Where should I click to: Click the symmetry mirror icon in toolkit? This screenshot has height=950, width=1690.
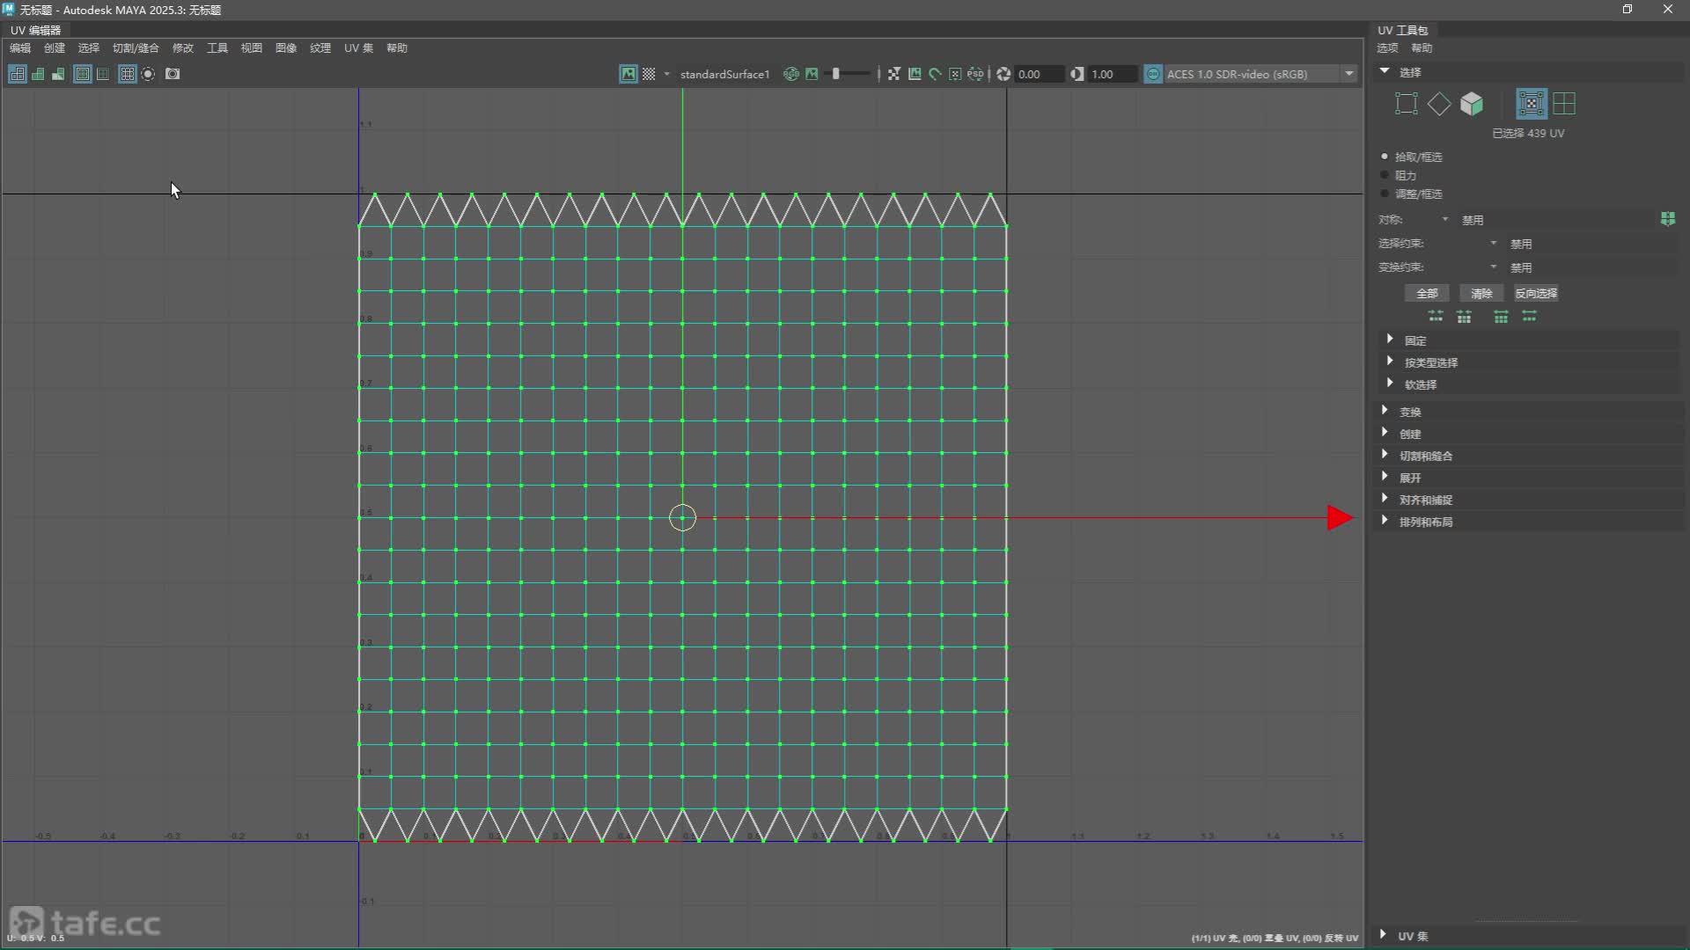(1667, 219)
